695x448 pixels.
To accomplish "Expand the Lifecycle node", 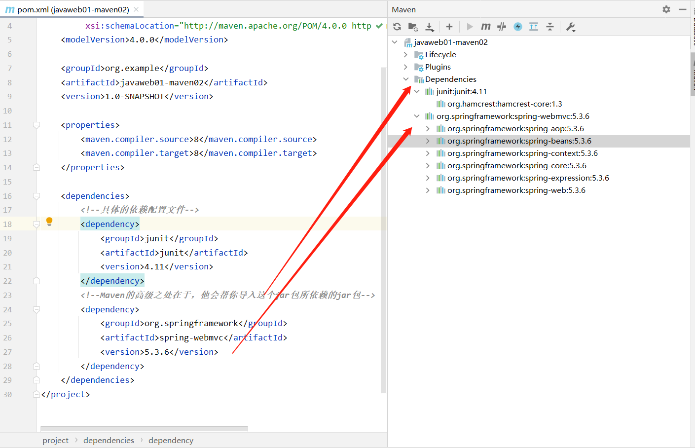I will point(405,55).
